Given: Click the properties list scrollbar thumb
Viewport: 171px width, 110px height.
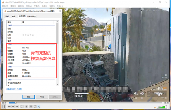Looking at the screenshot, I should tap(57, 33).
